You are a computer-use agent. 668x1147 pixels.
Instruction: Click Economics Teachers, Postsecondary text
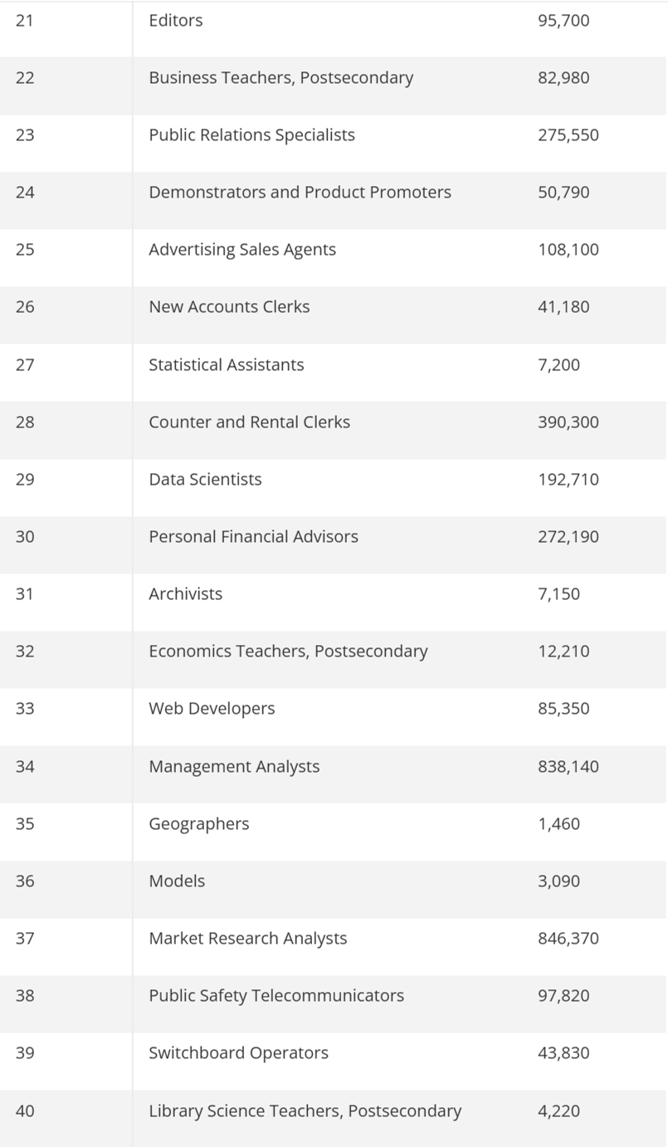tap(288, 652)
